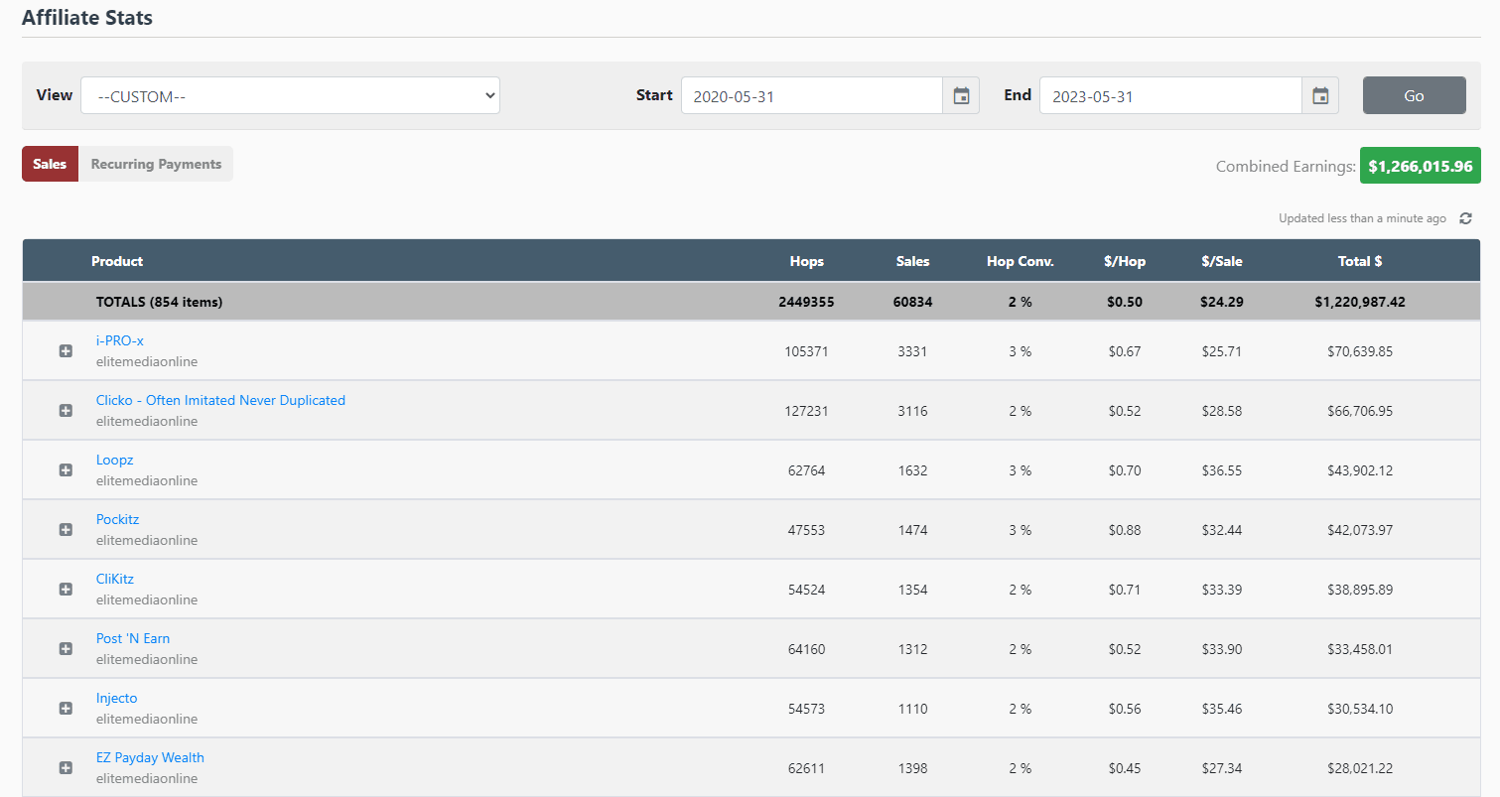Open the End date calendar picker
The image size is (1500, 797).
click(x=1319, y=96)
